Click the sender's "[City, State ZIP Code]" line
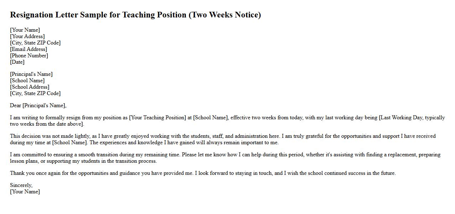Viewport: 455px width, 214px height. tap(35, 43)
